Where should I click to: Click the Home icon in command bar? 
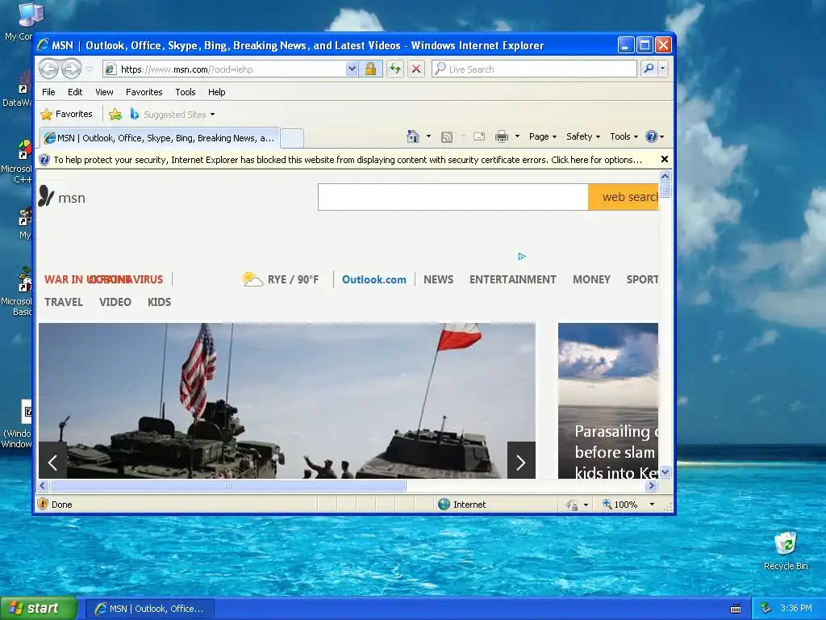point(413,136)
